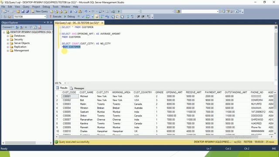Click the green Start arrow icon

[x=119, y=11]
